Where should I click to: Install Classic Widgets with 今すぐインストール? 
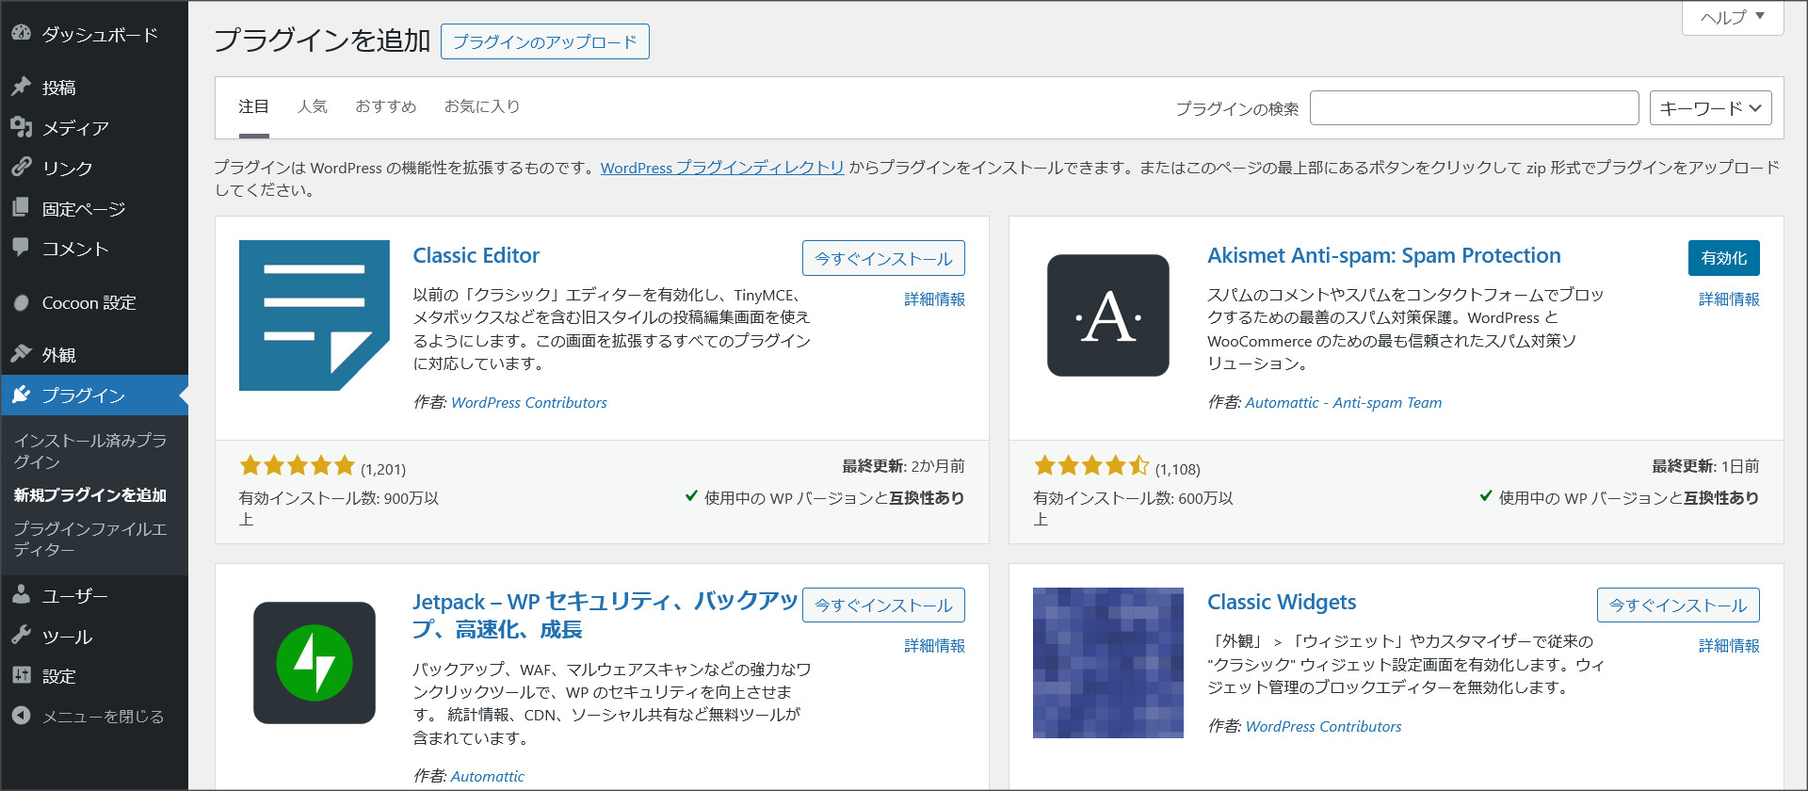[x=1678, y=605]
